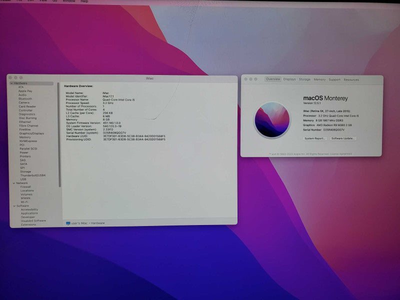Viewport: 400px width, 300px height.
Task: Close the iMac System Report window
Action: (x=10, y=77)
